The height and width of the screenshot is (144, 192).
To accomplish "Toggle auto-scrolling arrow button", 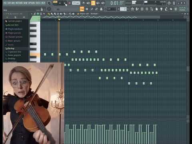I will coord(87,9).
